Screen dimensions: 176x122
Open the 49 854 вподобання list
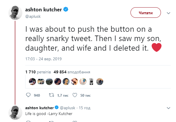[x=72, y=72]
